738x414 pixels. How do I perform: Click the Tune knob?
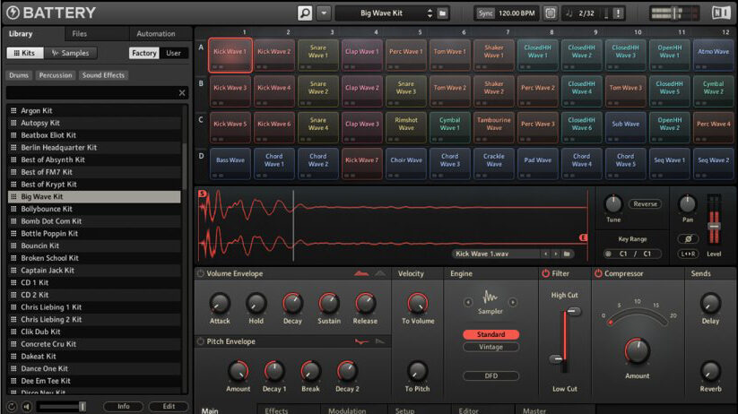[x=612, y=204]
